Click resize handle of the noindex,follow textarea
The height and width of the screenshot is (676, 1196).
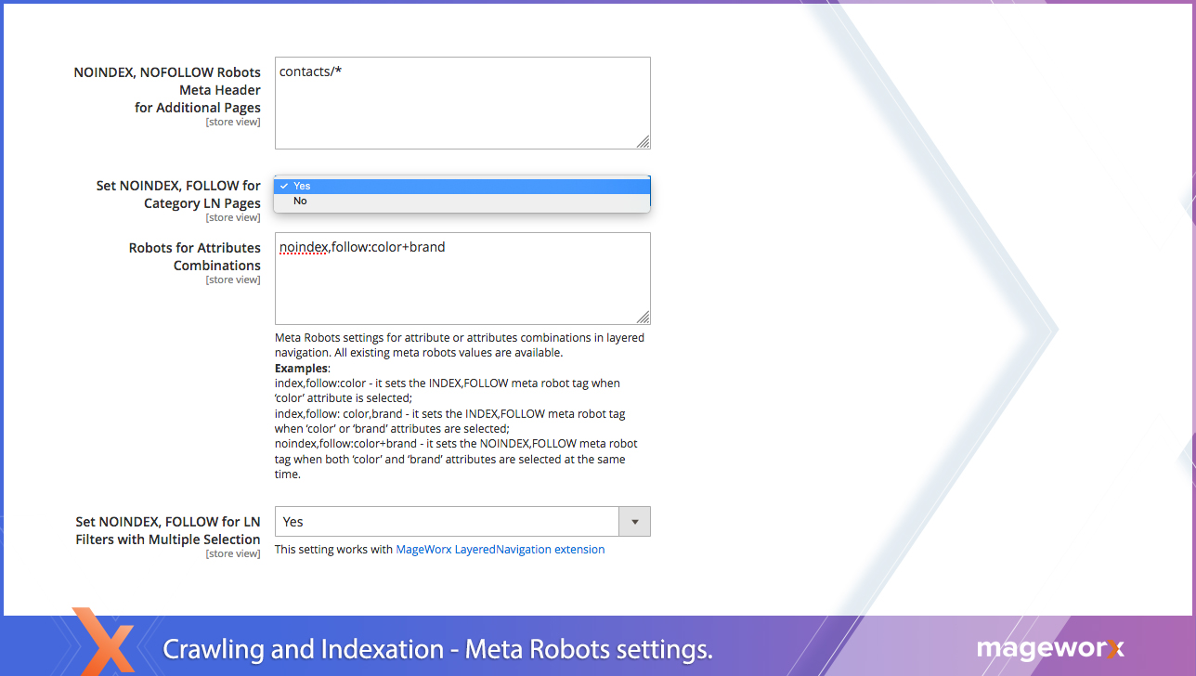coord(643,317)
